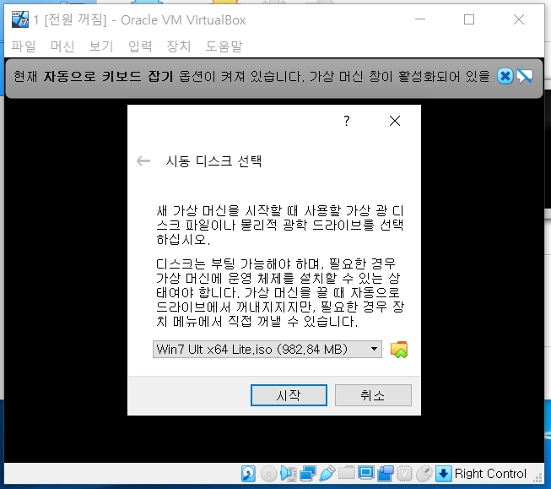The height and width of the screenshot is (489, 551).
Task: Click the optical disc status icon
Action: pyautogui.click(x=269, y=474)
